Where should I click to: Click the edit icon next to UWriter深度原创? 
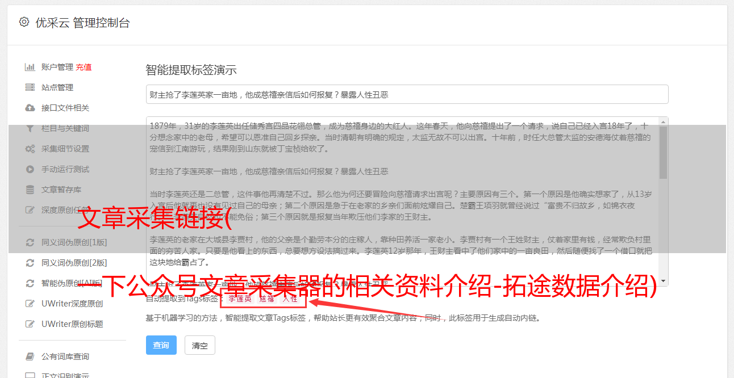tap(30, 304)
